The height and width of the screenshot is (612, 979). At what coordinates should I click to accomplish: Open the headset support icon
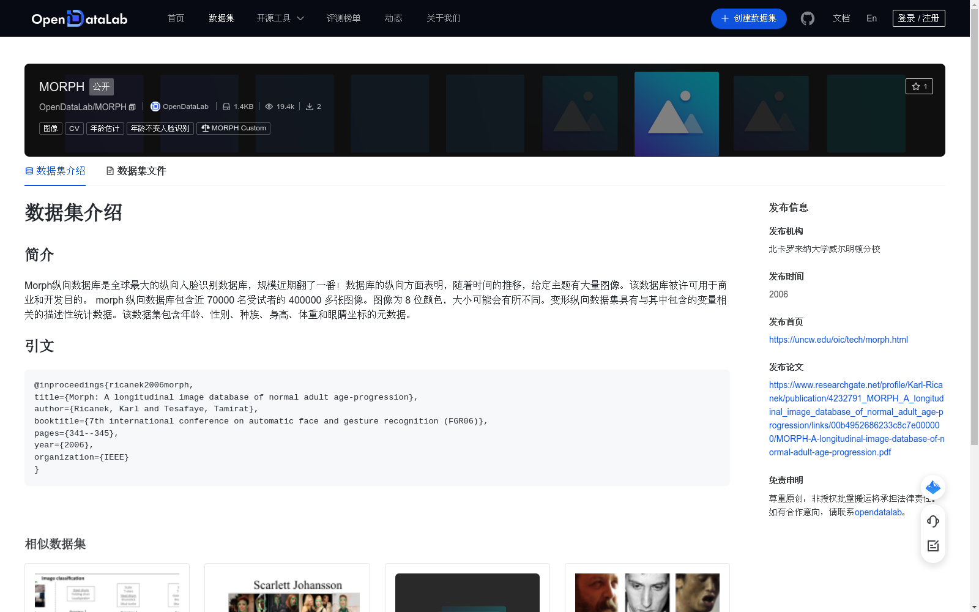[x=933, y=521]
